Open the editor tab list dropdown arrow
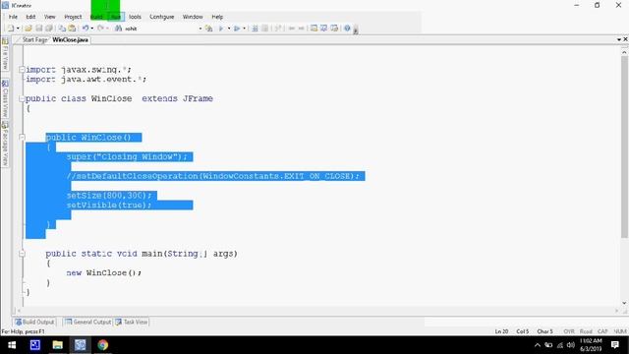629x354 pixels. [x=619, y=39]
